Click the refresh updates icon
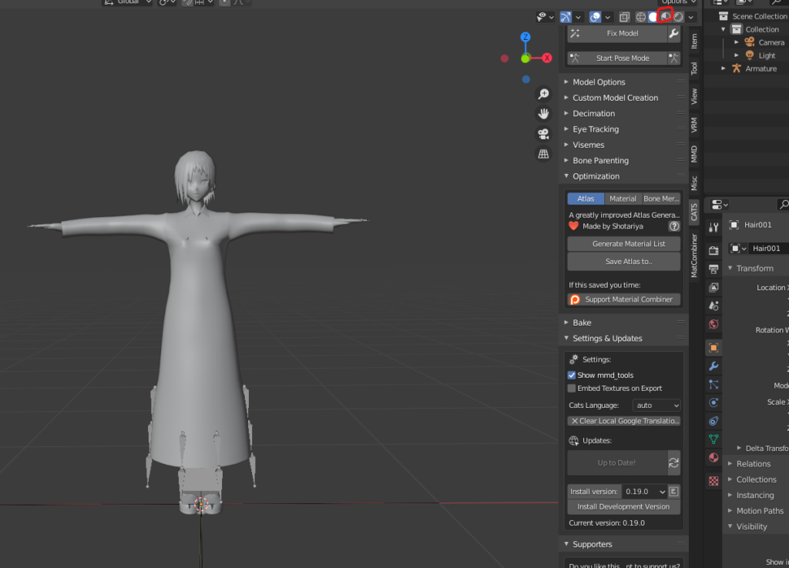Image resolution: width=789 pixels, height=568 pixels. click(x=673, y=463)
